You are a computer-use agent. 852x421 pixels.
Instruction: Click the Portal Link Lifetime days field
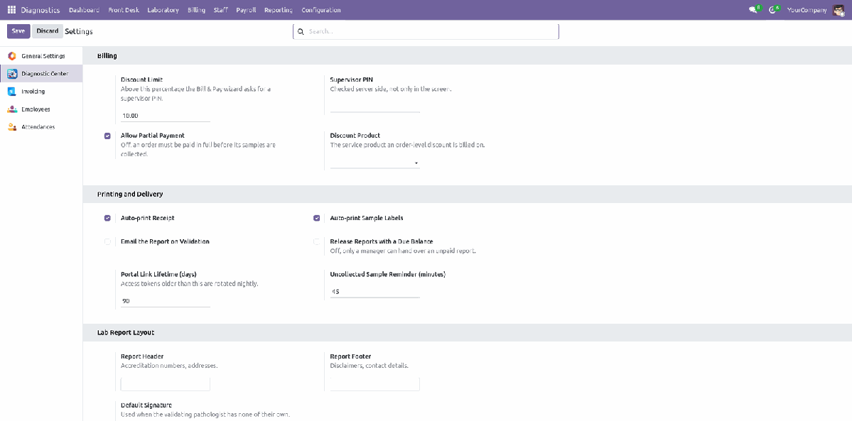(165, 301)
